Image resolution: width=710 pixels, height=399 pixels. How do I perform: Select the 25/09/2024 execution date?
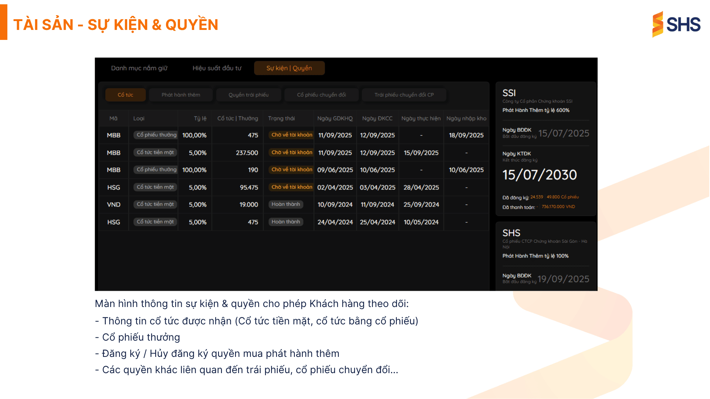[x=421, y=205]
